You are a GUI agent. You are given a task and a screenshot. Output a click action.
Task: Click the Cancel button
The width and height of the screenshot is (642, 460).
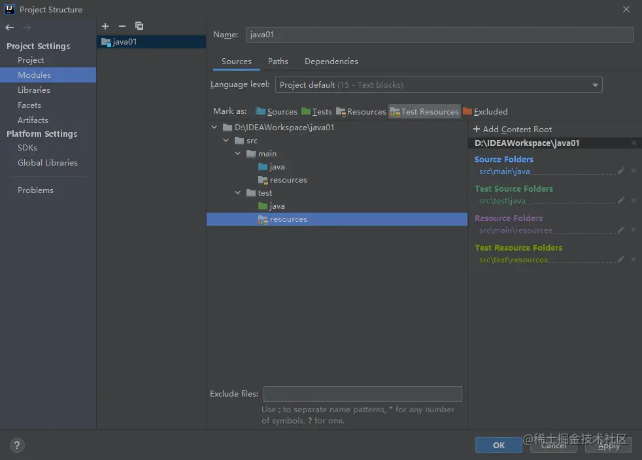point(554,445)
